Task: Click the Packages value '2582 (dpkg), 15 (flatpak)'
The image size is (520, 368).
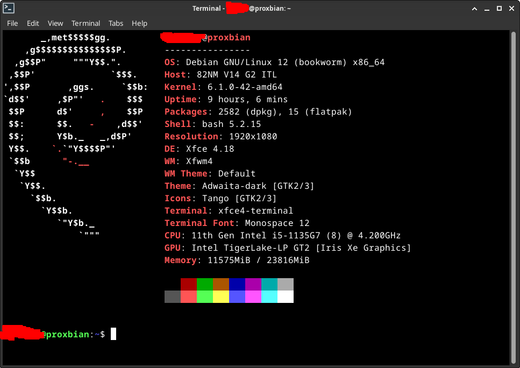Action: 285,112
